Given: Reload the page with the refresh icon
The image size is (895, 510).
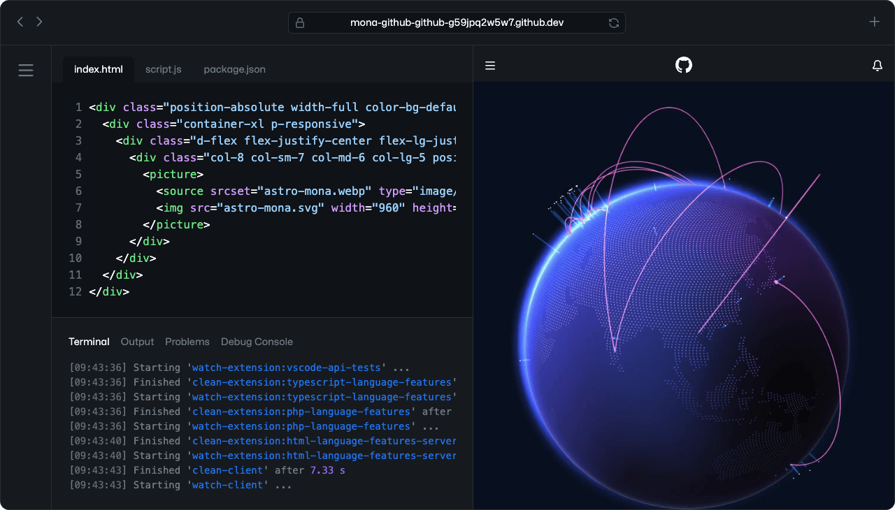Looking at the screenshot, I should pyautogui.click(x=614, y=22).
